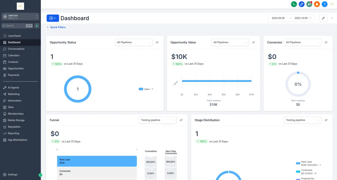Toggle New Lead legend in Stage Distribution

pyautogui.click(x=308, y=163)
